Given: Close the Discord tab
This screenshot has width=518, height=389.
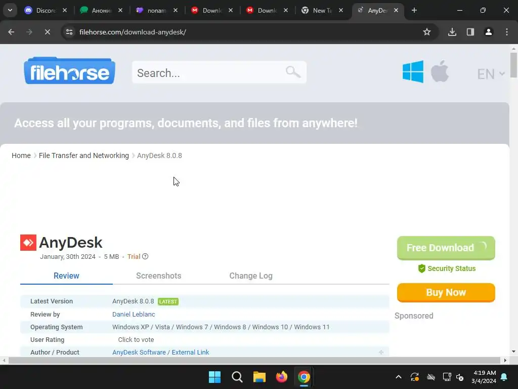Looking at the screenshot, I should tap(65, 10).
